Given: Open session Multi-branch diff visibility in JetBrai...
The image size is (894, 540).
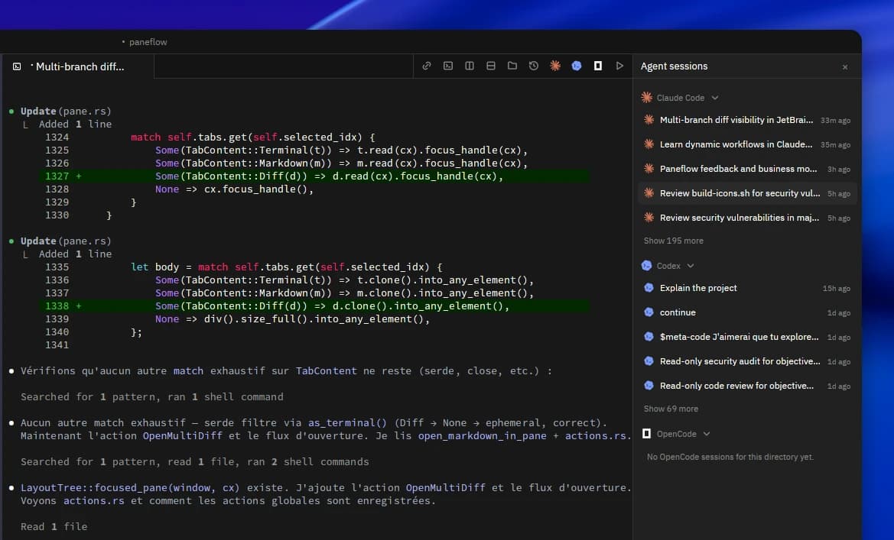Looking at the screenshot, I should pos(747,120).
